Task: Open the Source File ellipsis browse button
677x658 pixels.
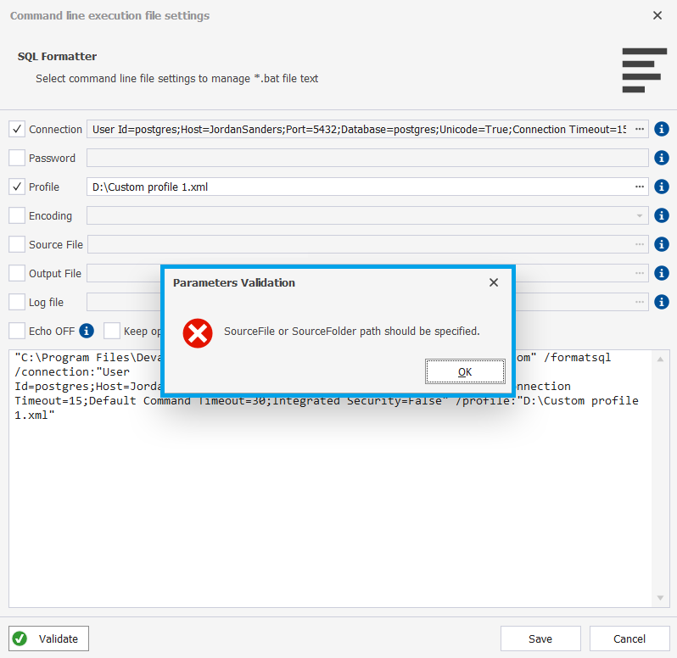Action: pos(640,244)
